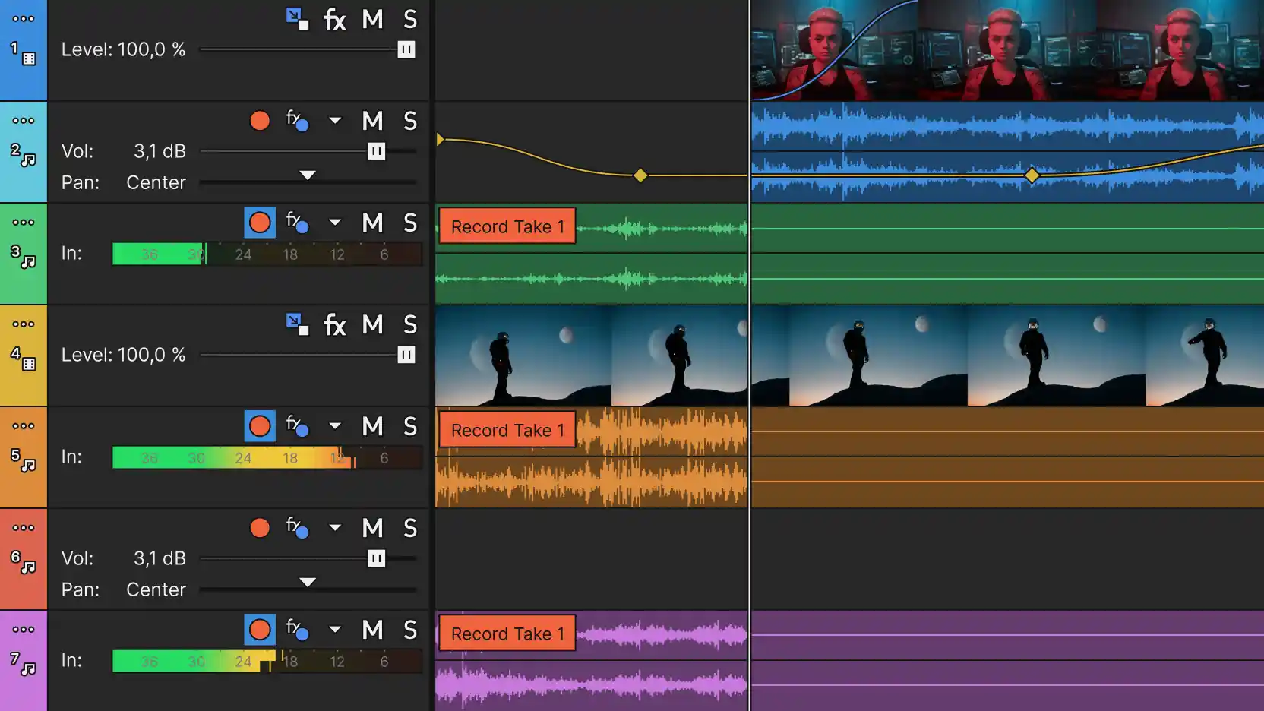
Task: Select the woman portrait video clip
Action: (1007, 50)
